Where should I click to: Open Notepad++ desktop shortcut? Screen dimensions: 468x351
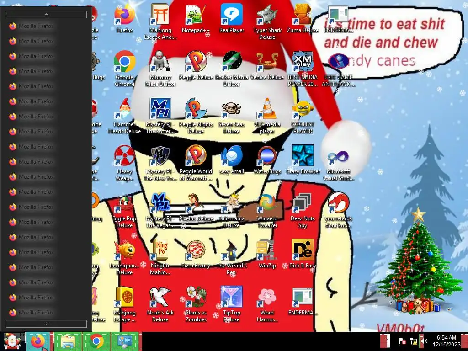point(196,18)
